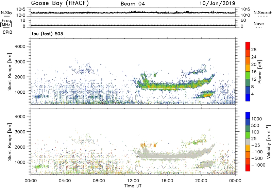Click the "N.Sky" legend label

6,13
